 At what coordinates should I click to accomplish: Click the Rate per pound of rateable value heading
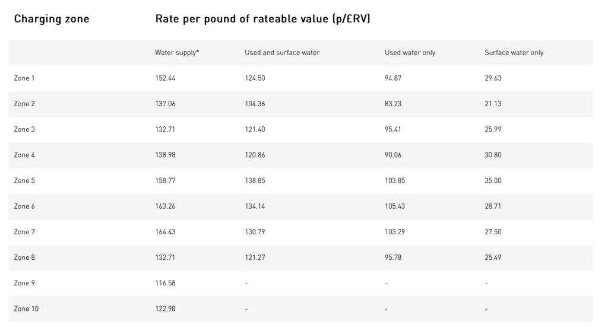click(262, 19)
